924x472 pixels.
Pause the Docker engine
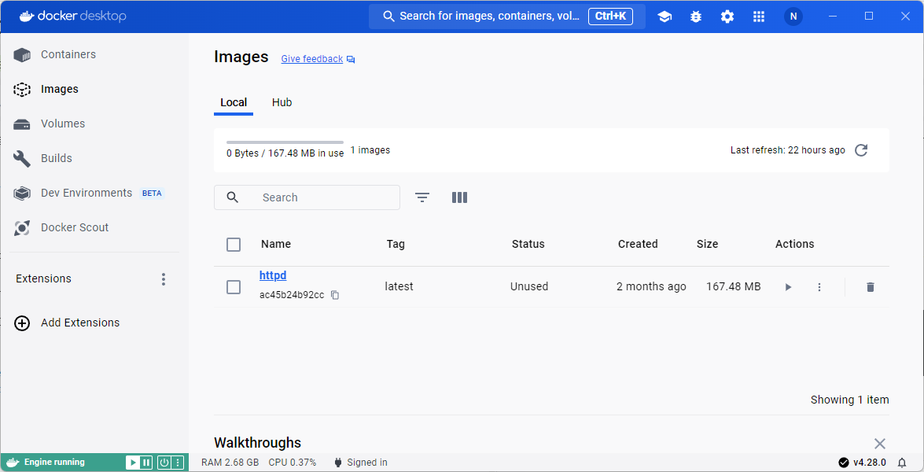[x=146, y=463]
